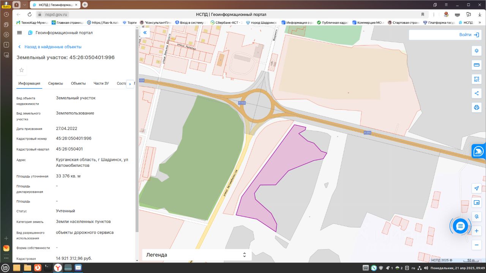Switch to the Сервисы tab

(55, 83)
